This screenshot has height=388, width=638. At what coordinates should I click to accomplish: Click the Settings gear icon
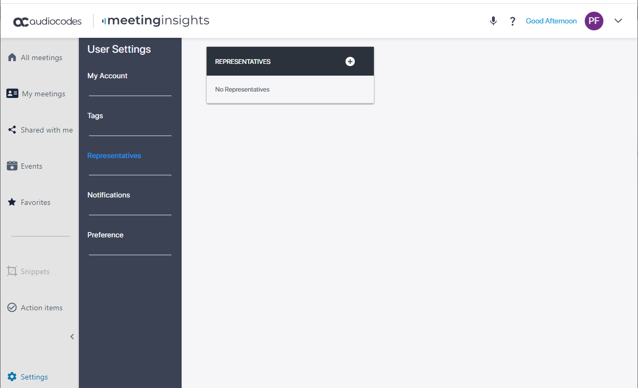pos(12,377)
